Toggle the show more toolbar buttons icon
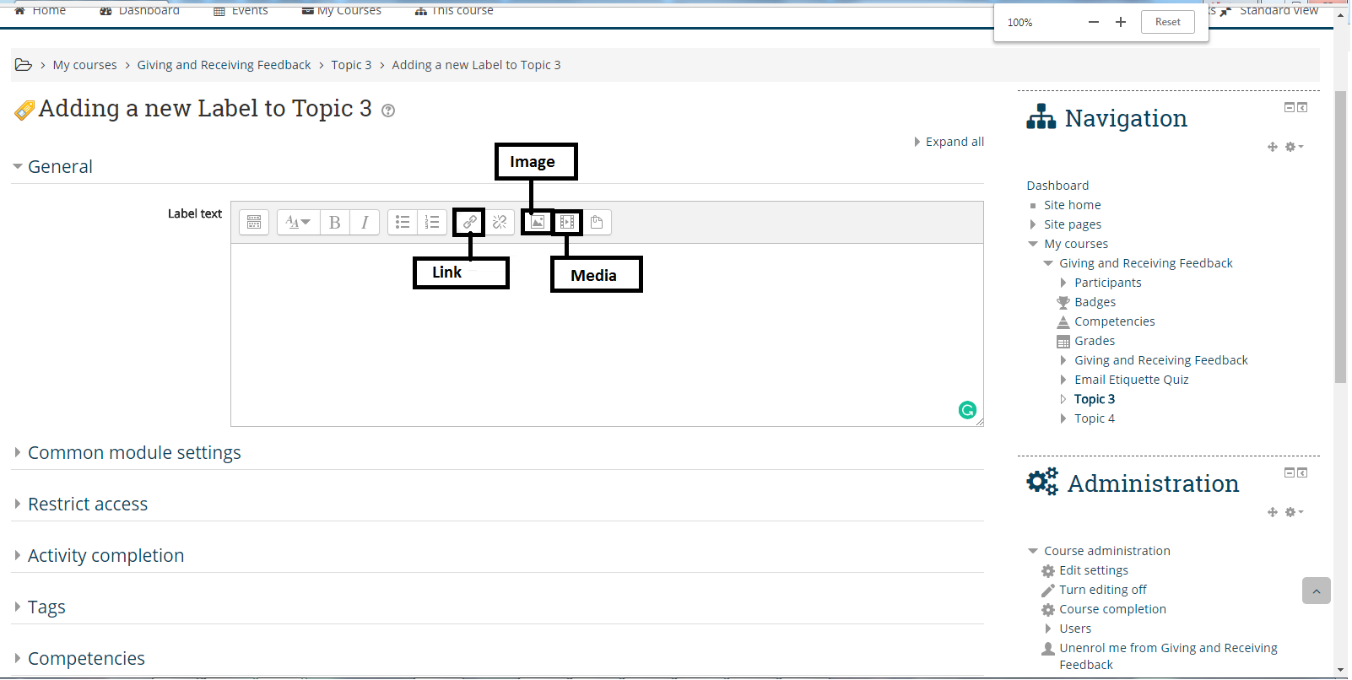 (254, 223)
